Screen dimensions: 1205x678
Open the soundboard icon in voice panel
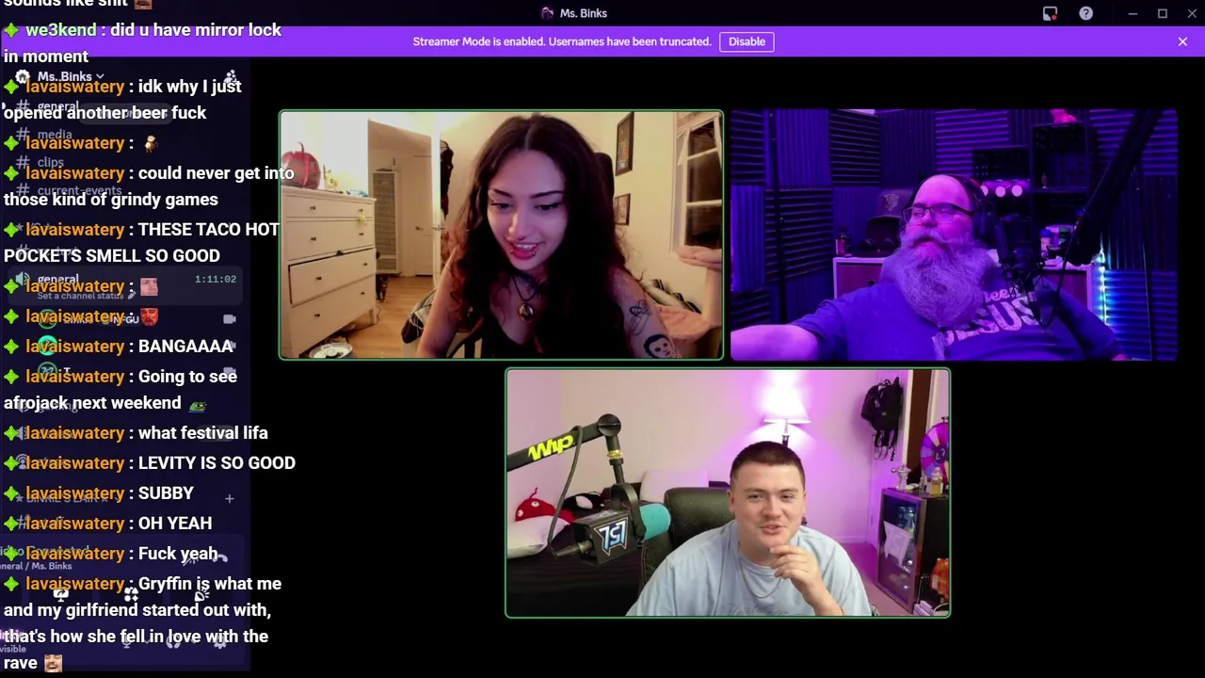(201, 595)
